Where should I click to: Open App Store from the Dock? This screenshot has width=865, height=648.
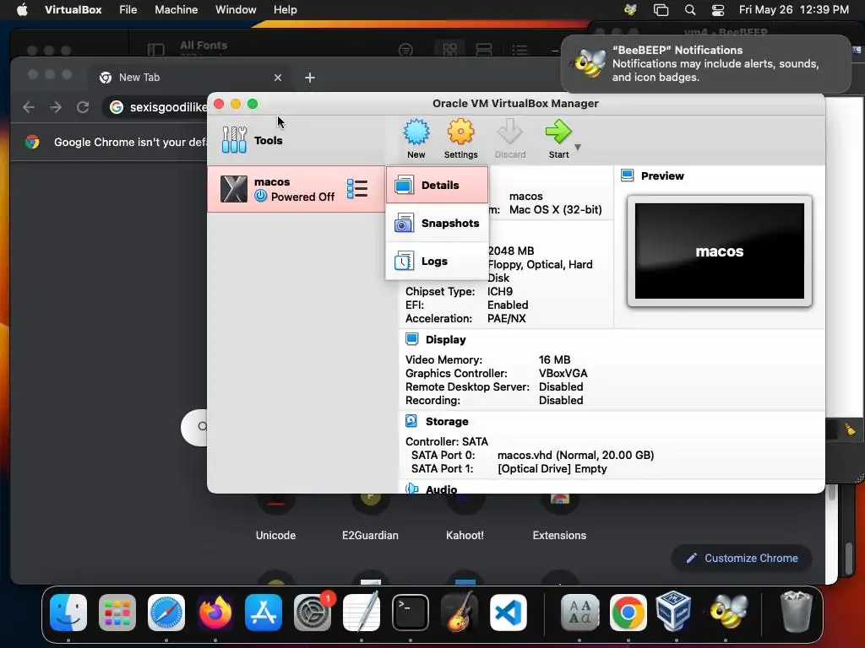[x=264, y=613]
